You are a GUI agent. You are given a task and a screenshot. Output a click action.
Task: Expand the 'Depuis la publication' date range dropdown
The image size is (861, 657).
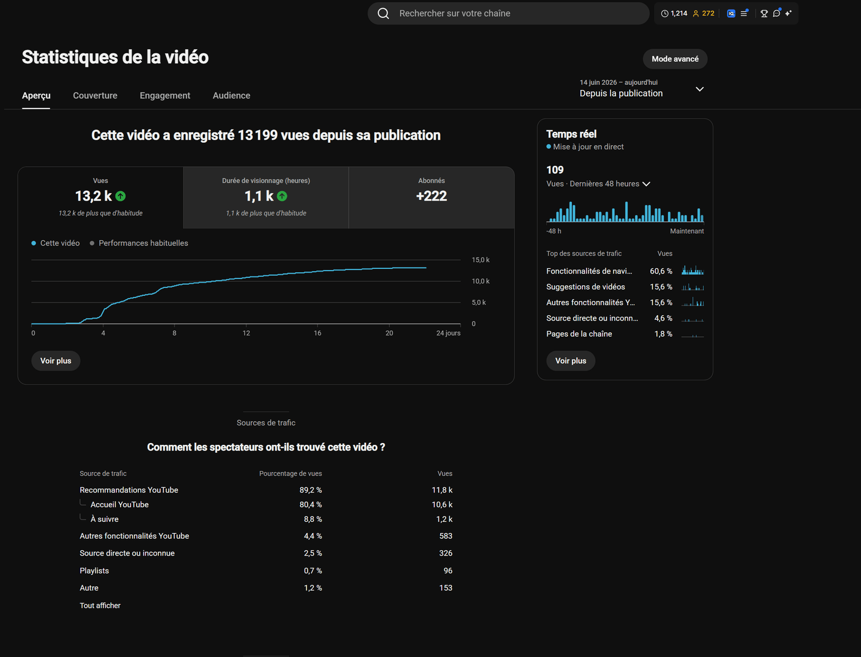pos(642,89)
